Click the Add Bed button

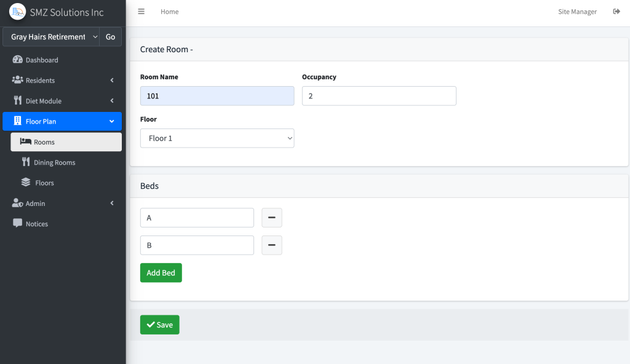pyautogui.click(x=161, y=273)
